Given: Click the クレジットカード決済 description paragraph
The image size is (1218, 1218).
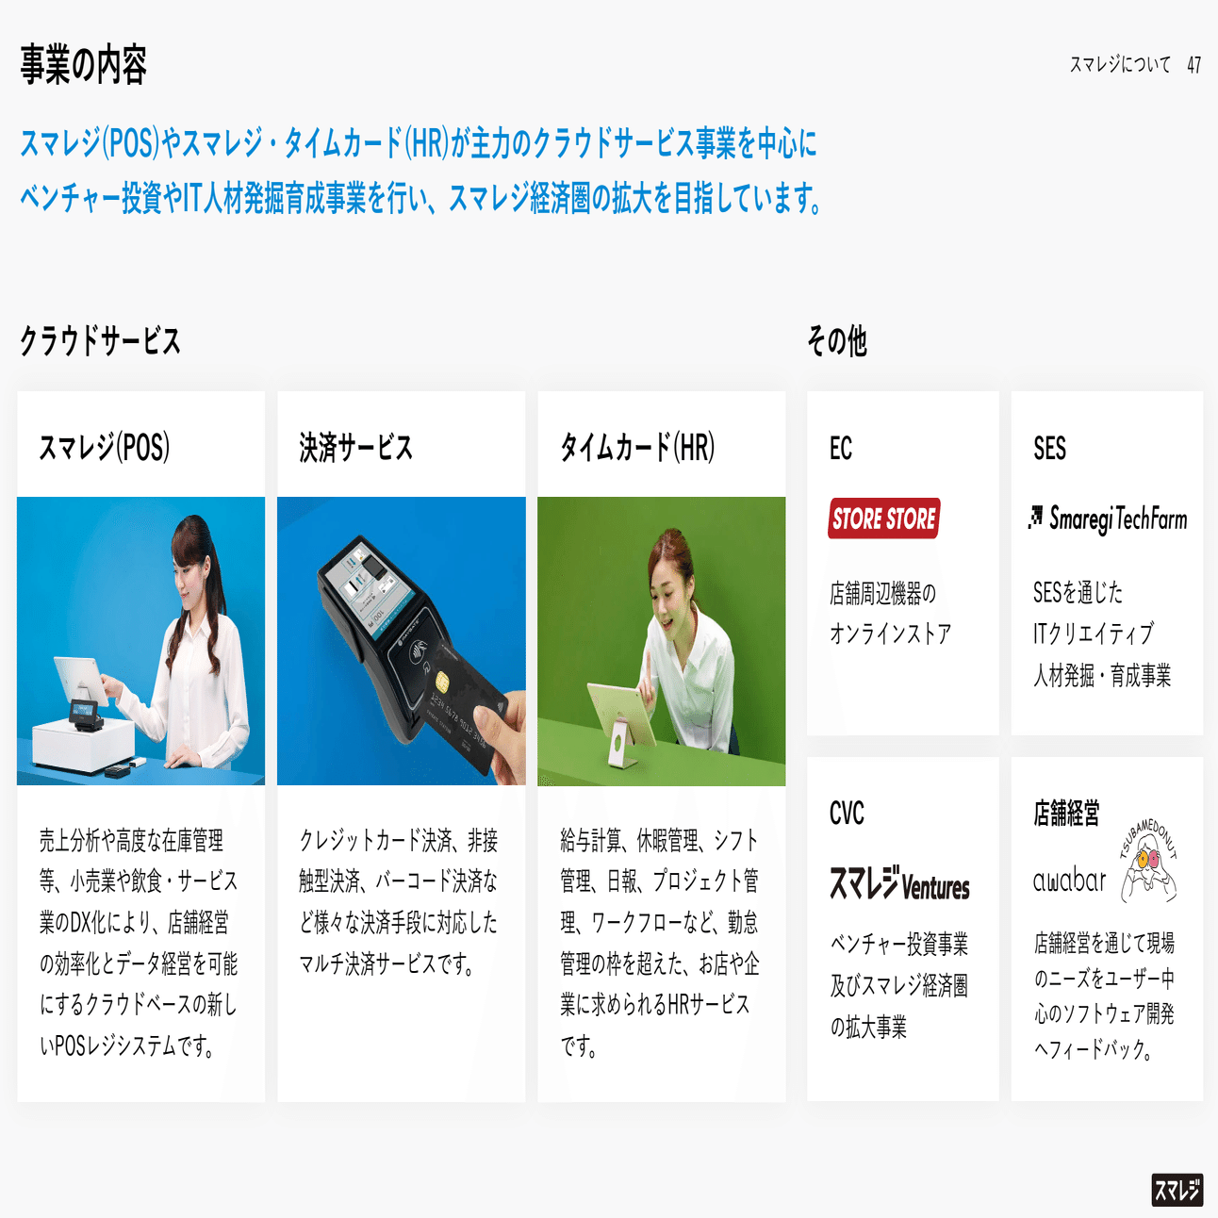Looking at the screenshot, I should [399, 901].
